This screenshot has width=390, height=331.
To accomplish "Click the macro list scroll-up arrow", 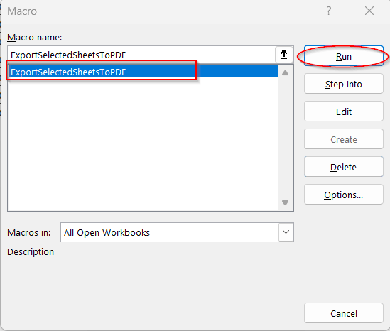I will pyautogui.click(x=286, y=73).
